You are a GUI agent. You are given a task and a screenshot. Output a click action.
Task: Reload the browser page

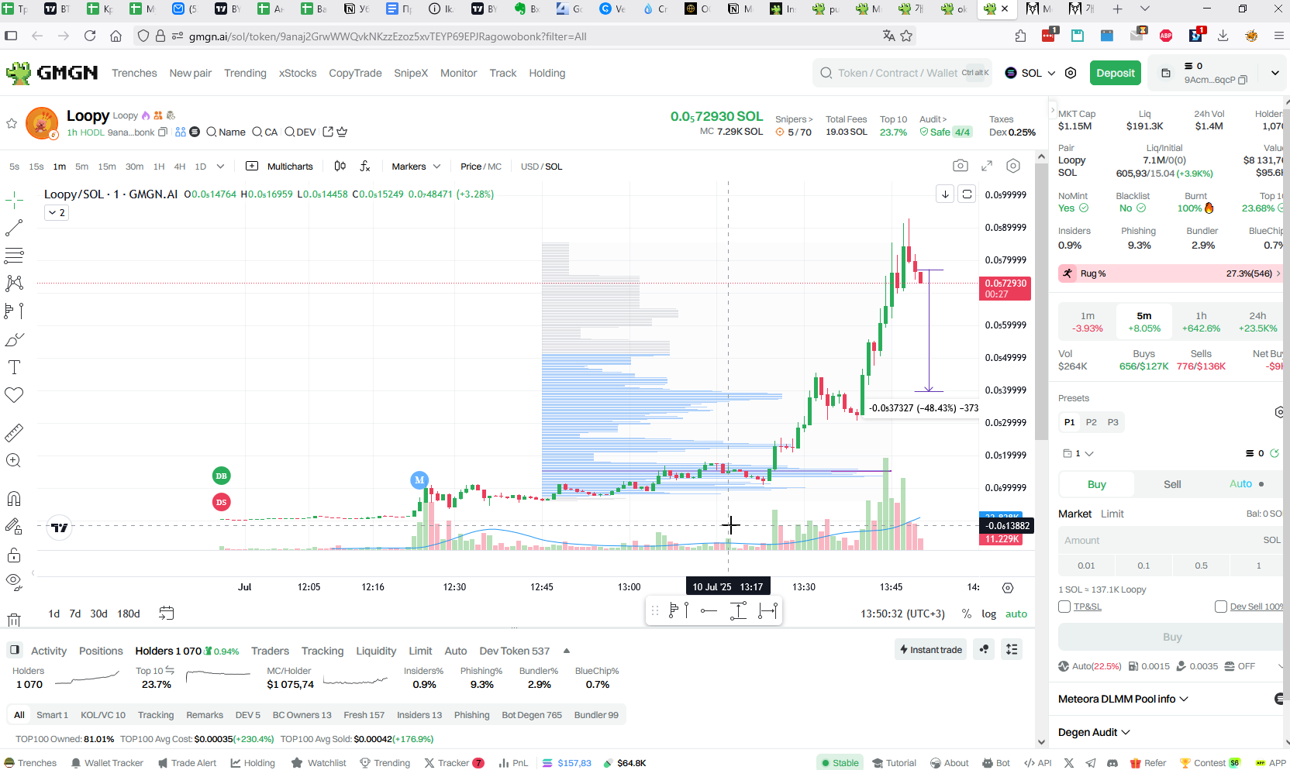click(x=90, y=36)
